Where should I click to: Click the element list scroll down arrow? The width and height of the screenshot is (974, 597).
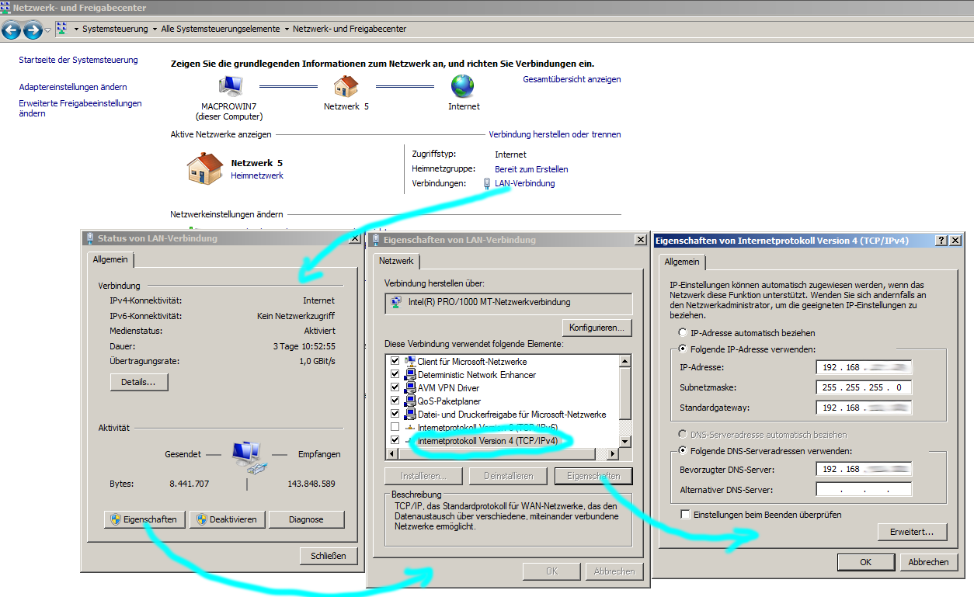click(624, 441)
